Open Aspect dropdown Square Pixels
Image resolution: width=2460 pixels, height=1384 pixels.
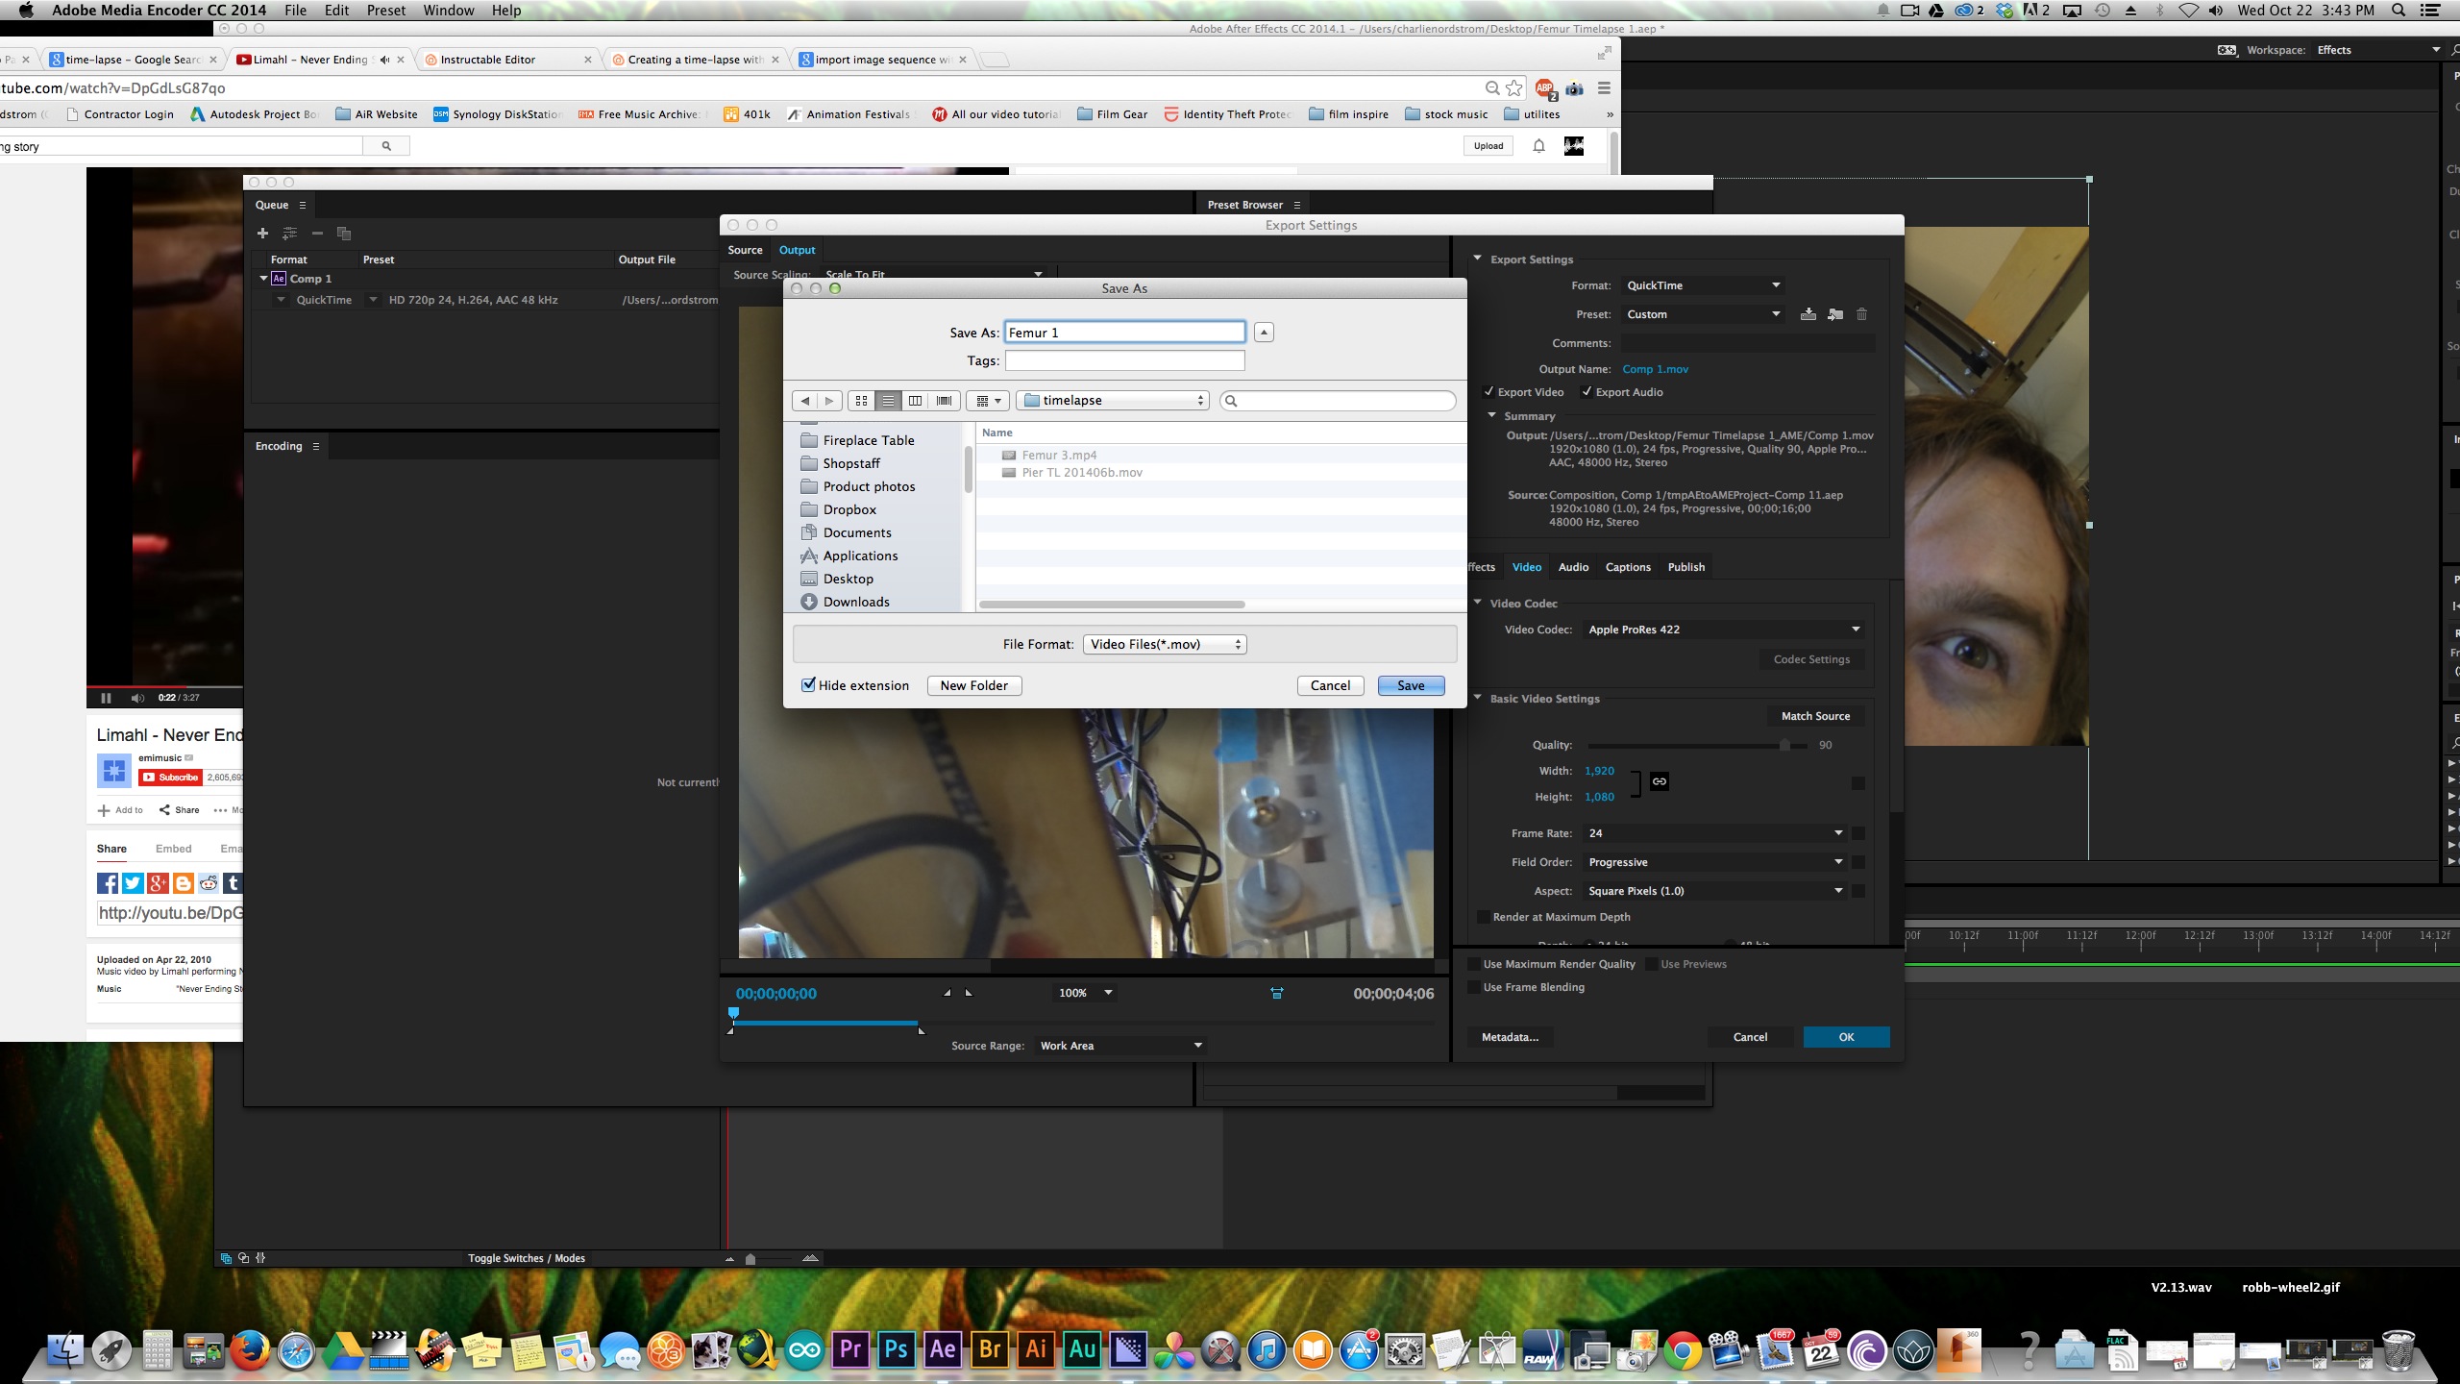click(1714, 891)
